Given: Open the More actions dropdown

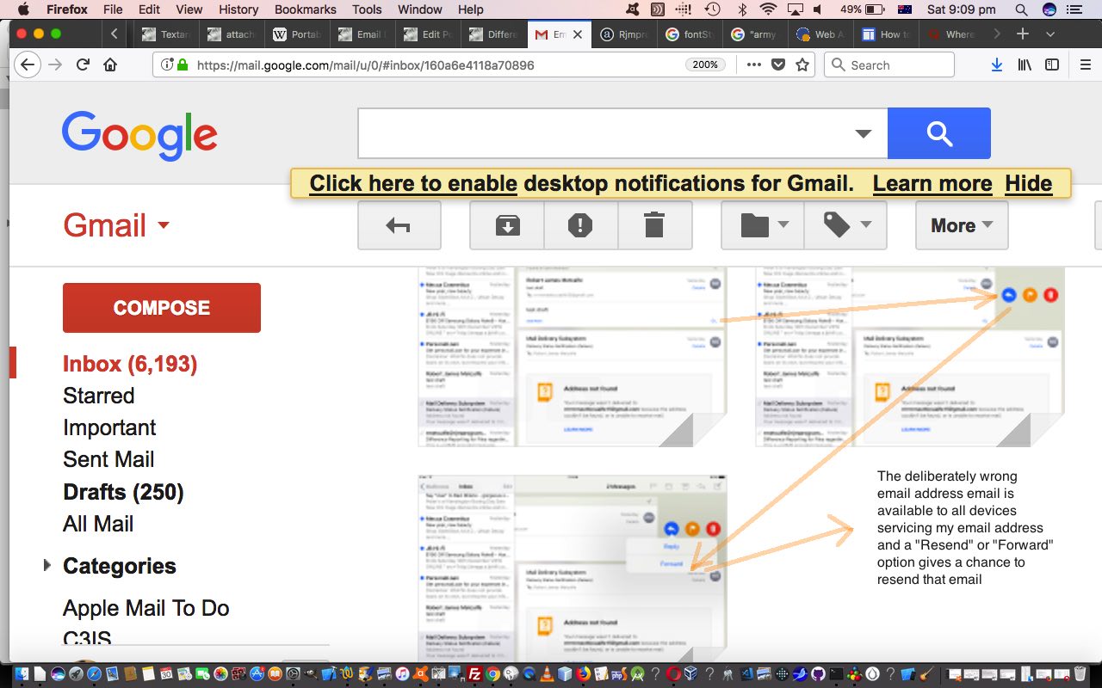Looking at the screenshot, I should pos(962,225).
